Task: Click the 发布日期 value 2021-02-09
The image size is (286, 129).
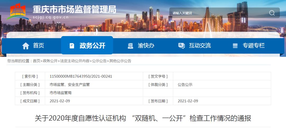Action: point(188,101)
